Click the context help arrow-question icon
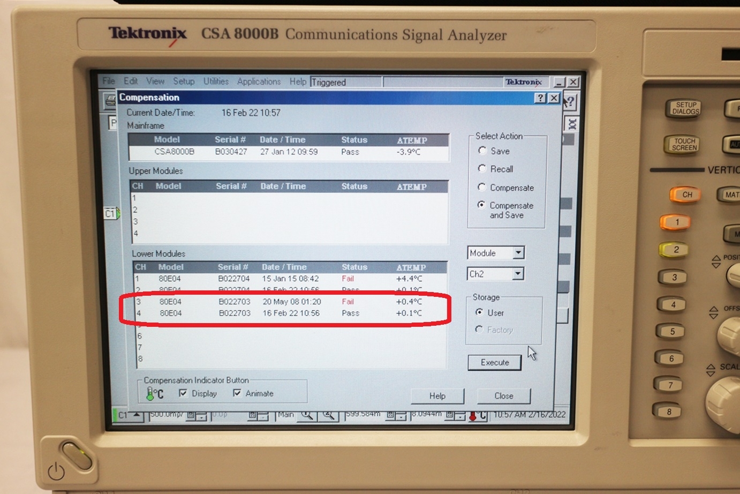The width and height of the screenshot is (740, 494). pos(569,101)
